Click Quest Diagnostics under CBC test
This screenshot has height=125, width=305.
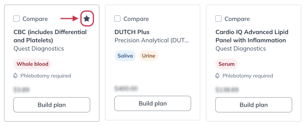tap(39, 49)
